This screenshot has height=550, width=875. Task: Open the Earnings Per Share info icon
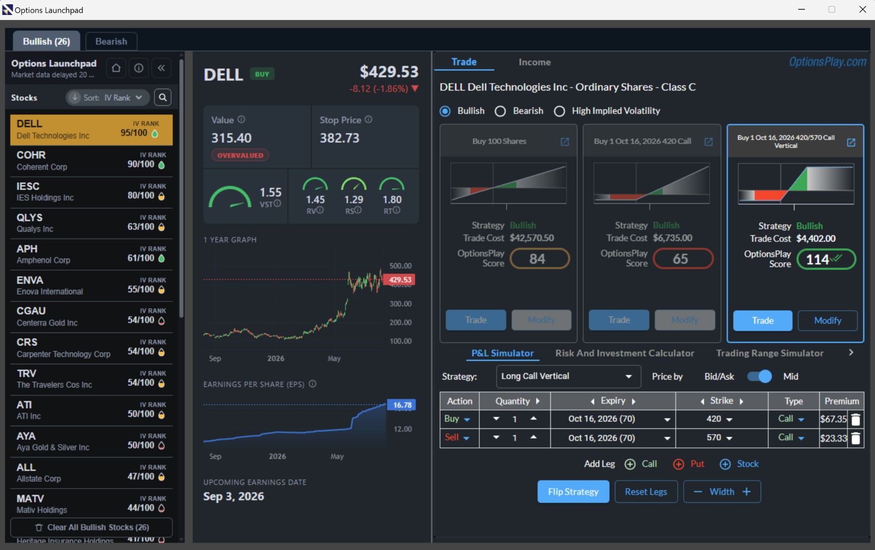coord(312,384)
